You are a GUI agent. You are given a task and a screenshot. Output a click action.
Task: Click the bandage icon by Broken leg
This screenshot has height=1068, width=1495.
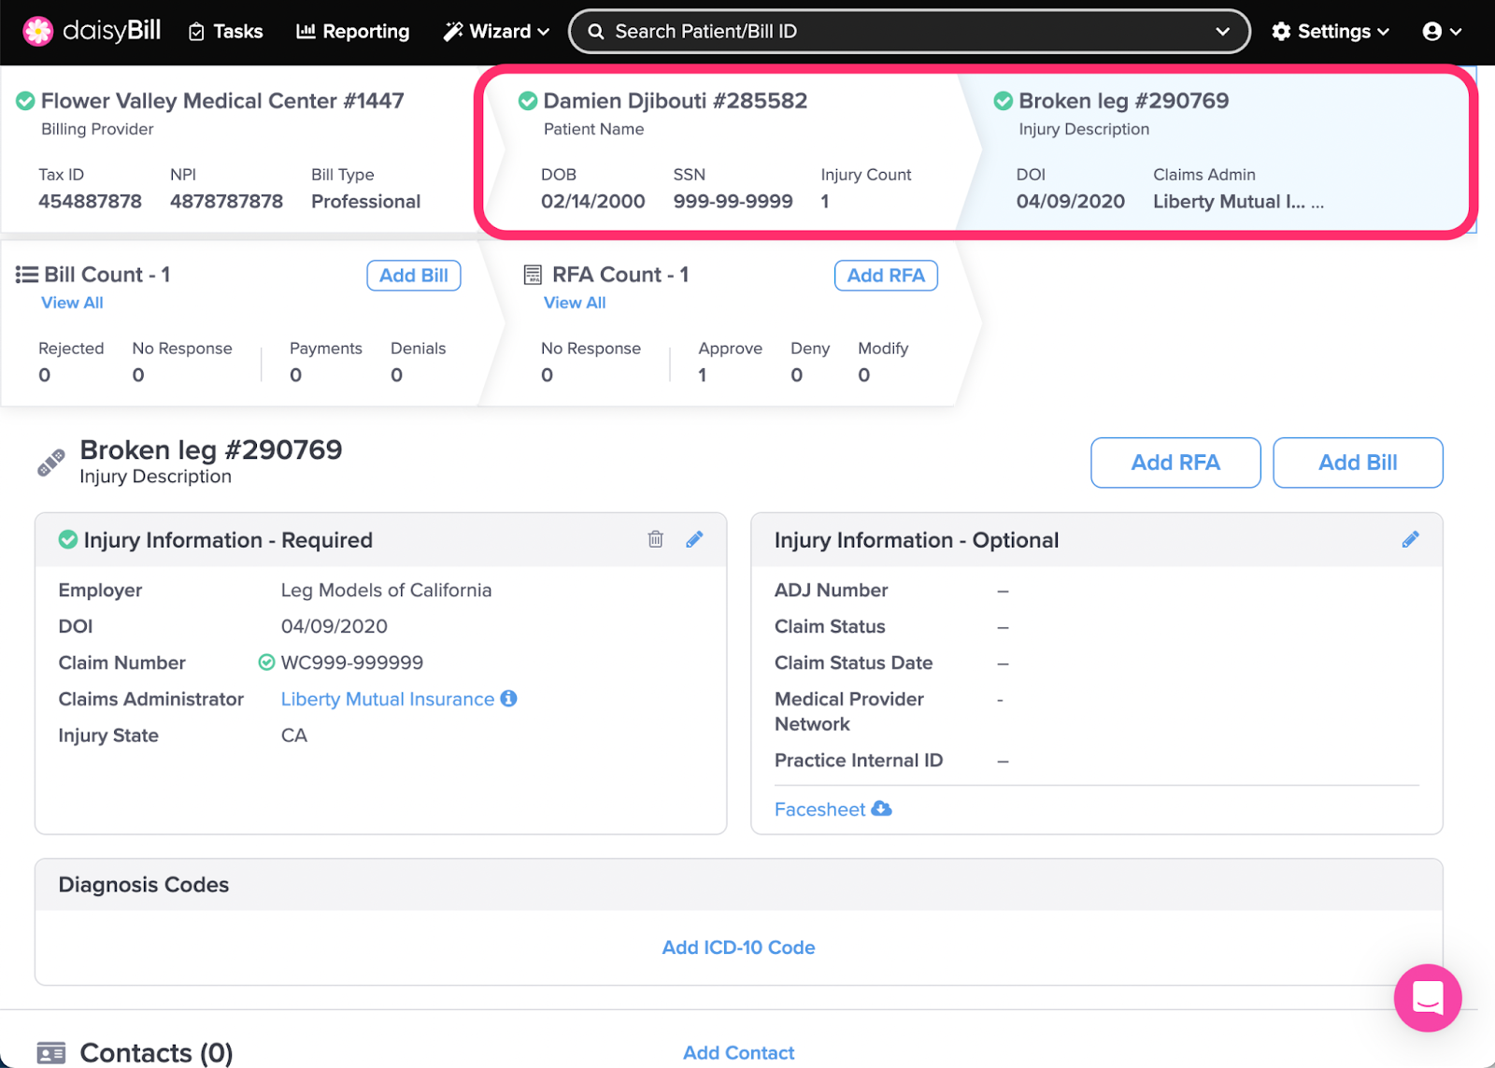[x=51, y=462]
